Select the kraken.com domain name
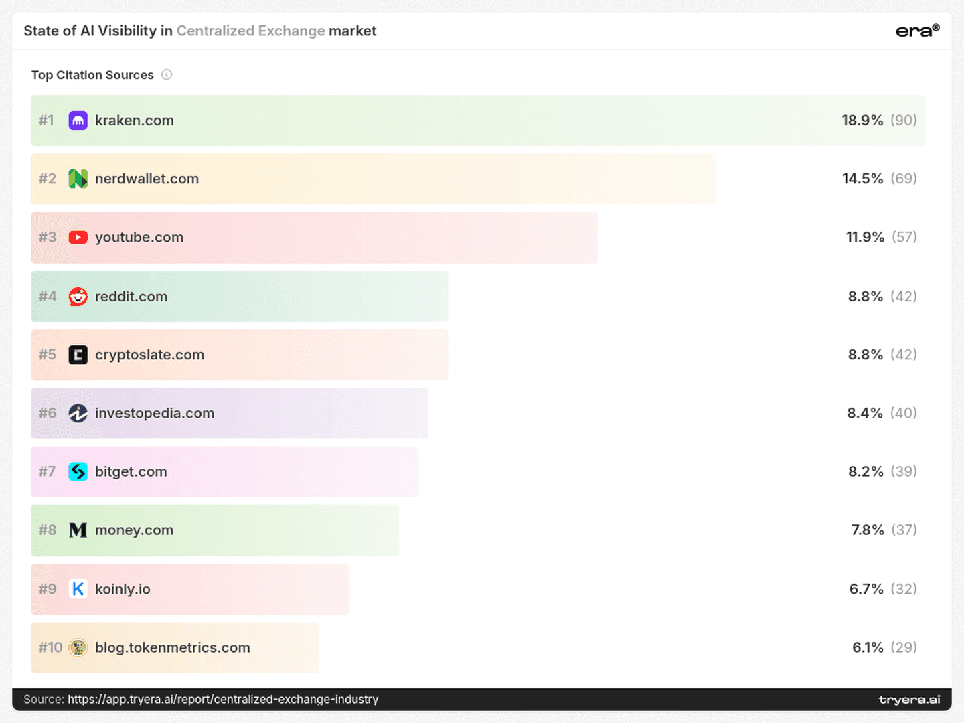Screen dimensions: 964x723 point(135,120)
